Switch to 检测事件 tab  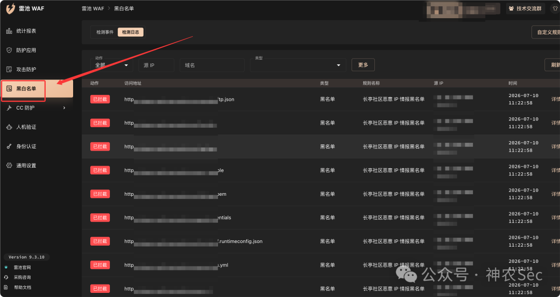click(x=105, y=32)
